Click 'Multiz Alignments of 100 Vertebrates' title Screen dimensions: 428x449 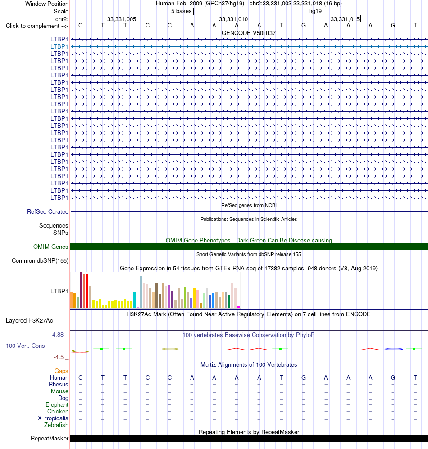point(249,364)
